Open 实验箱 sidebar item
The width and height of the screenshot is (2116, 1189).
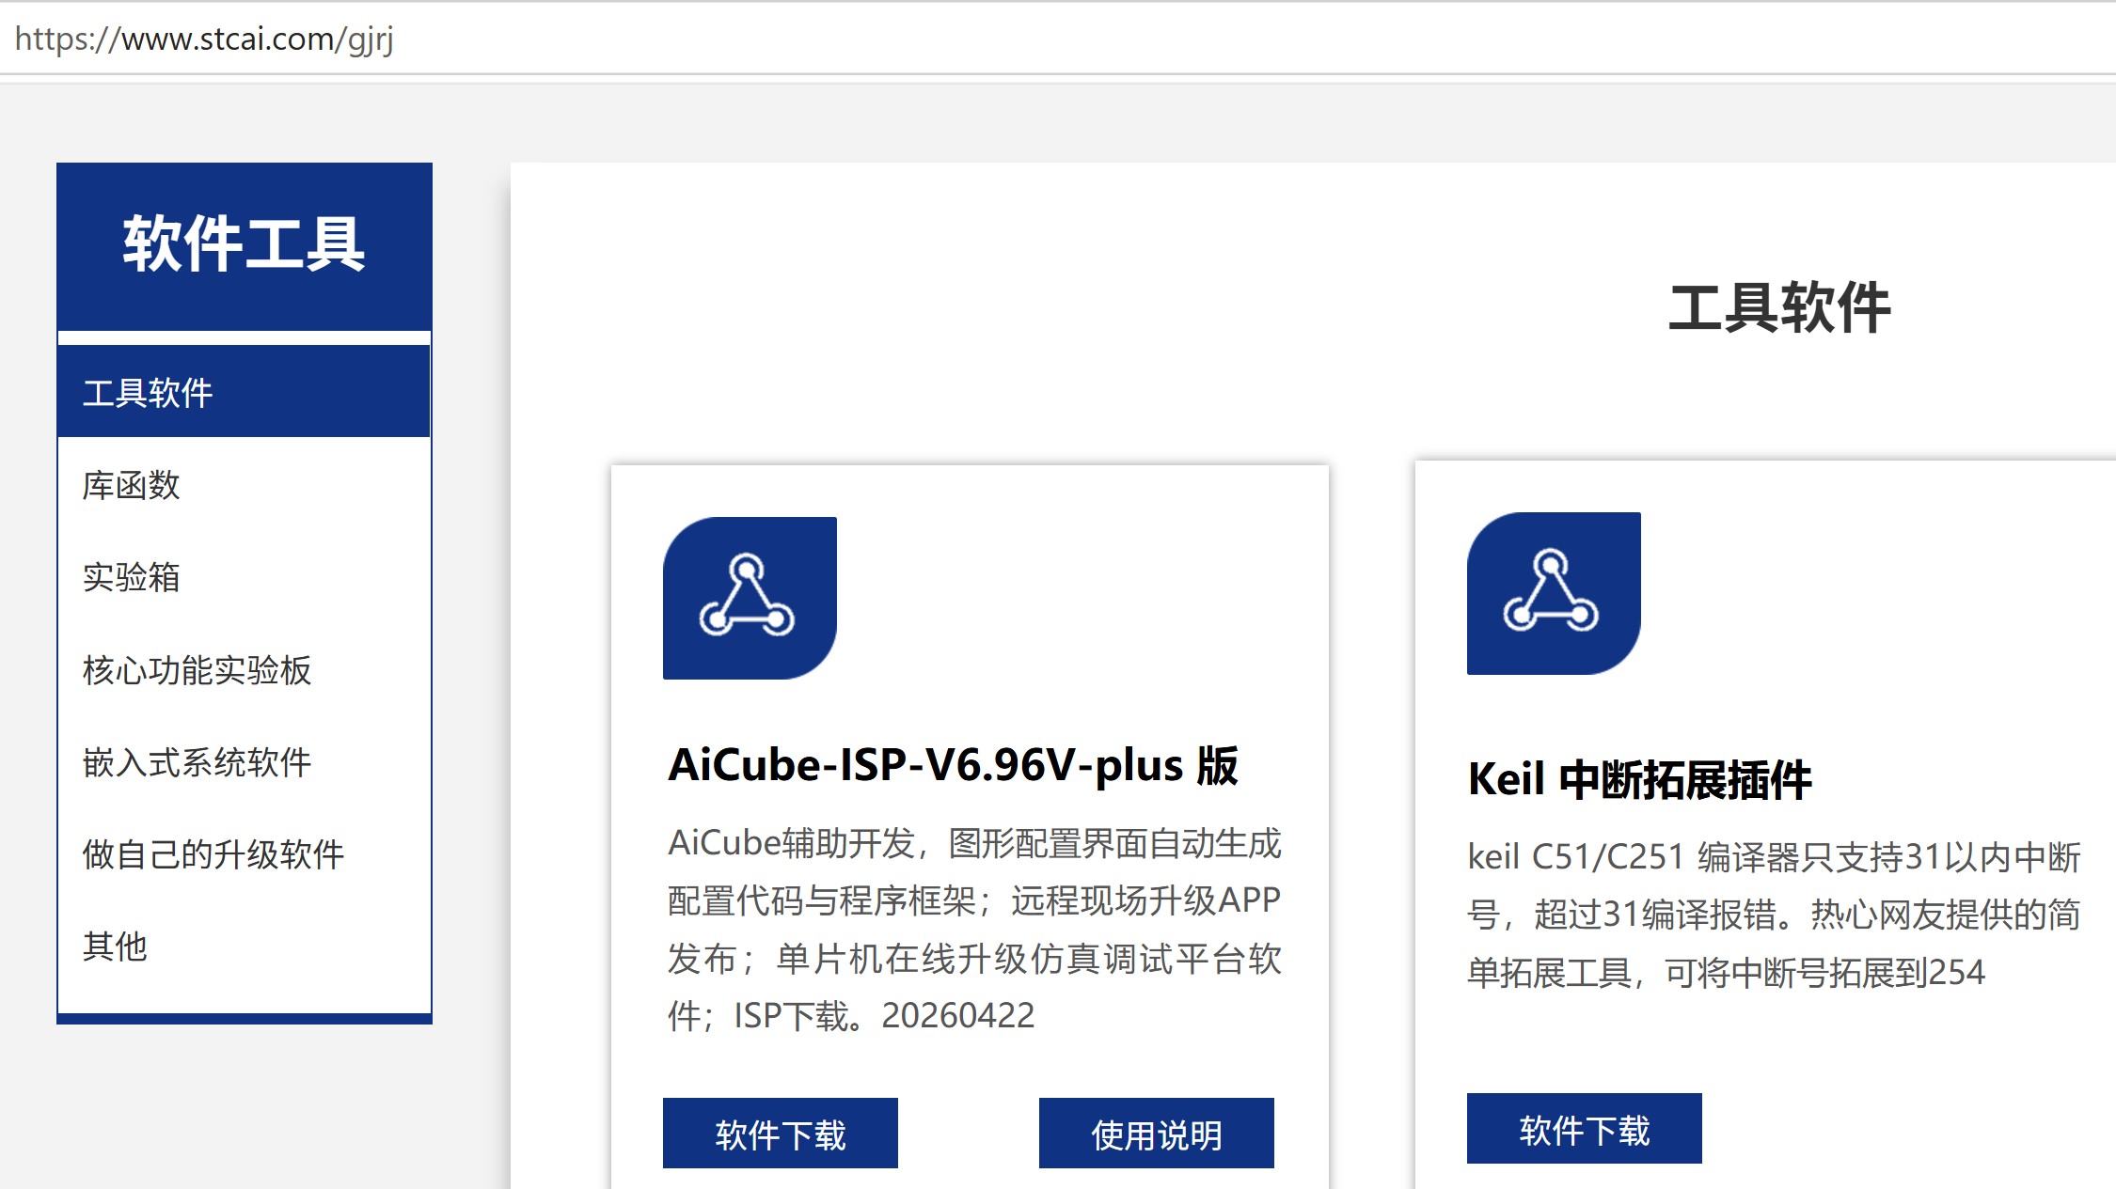coord(244,577)
